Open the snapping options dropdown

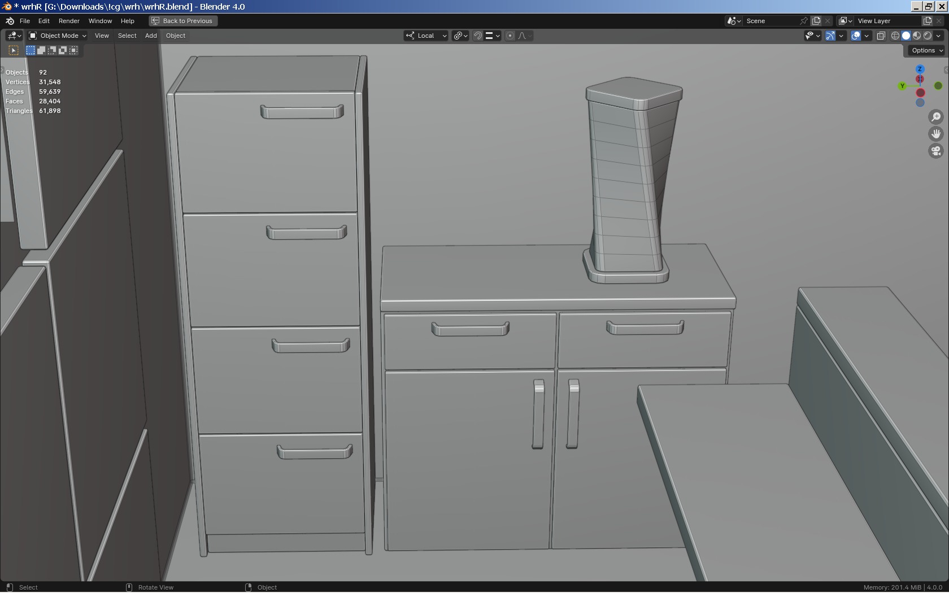493,36
